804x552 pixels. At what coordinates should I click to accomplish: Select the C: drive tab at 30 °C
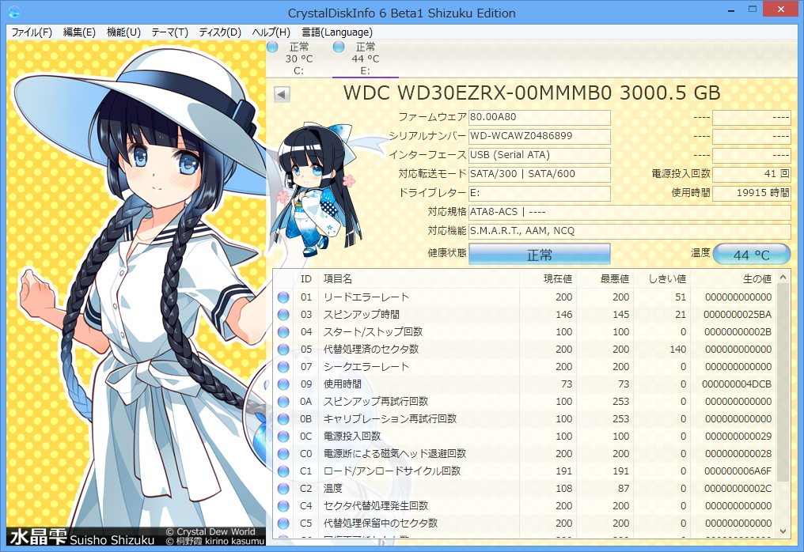(x=299, y=59)
